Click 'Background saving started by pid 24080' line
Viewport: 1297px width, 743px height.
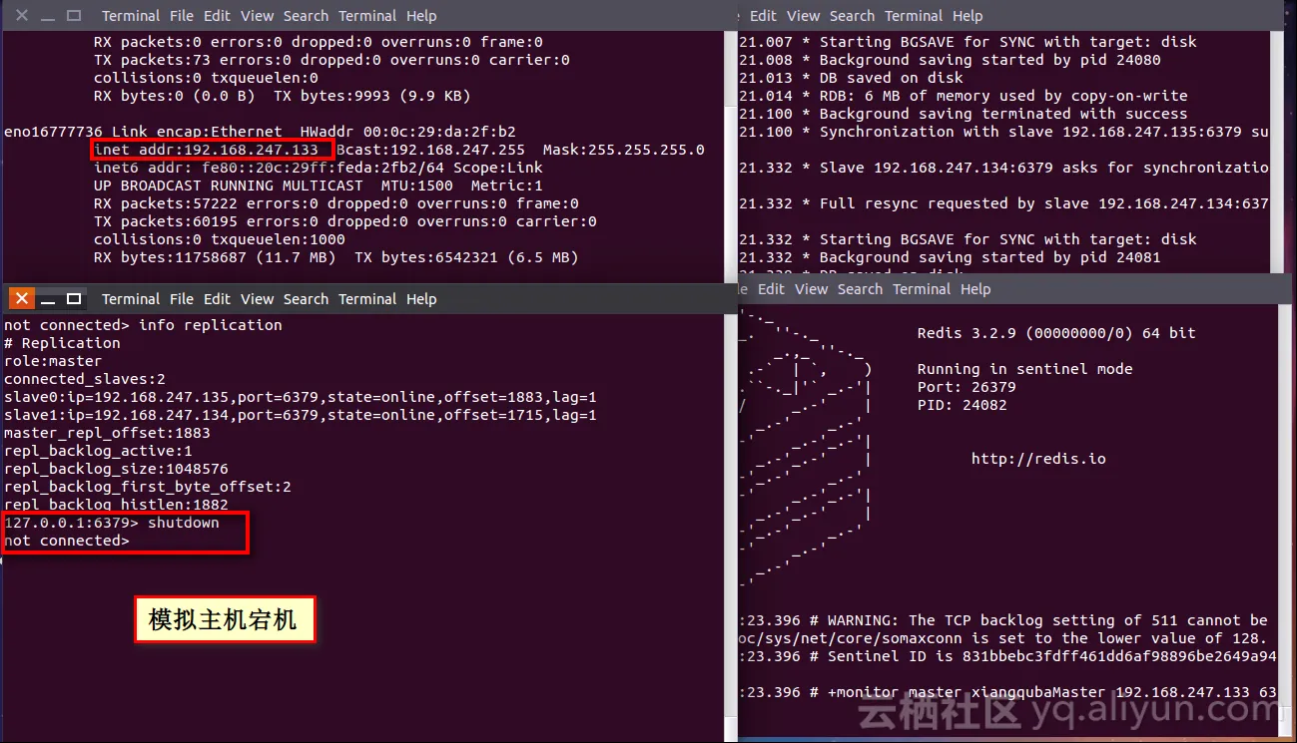951,60
